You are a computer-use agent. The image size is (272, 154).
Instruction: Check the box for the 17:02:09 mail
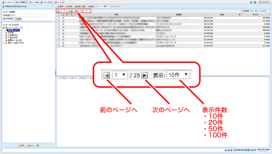click(59, 33)
